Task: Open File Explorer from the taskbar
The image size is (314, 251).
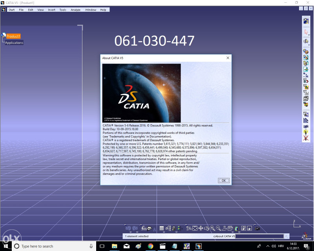Action: [114, 246]
